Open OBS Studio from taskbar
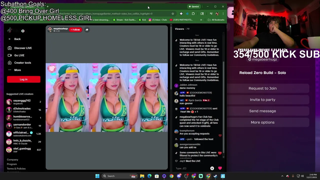The height and width of the screenshot is (180, 320). (186, 176)
